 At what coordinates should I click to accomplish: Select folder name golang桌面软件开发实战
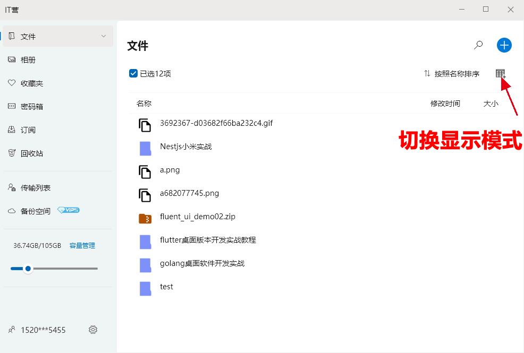pos(202,263)
